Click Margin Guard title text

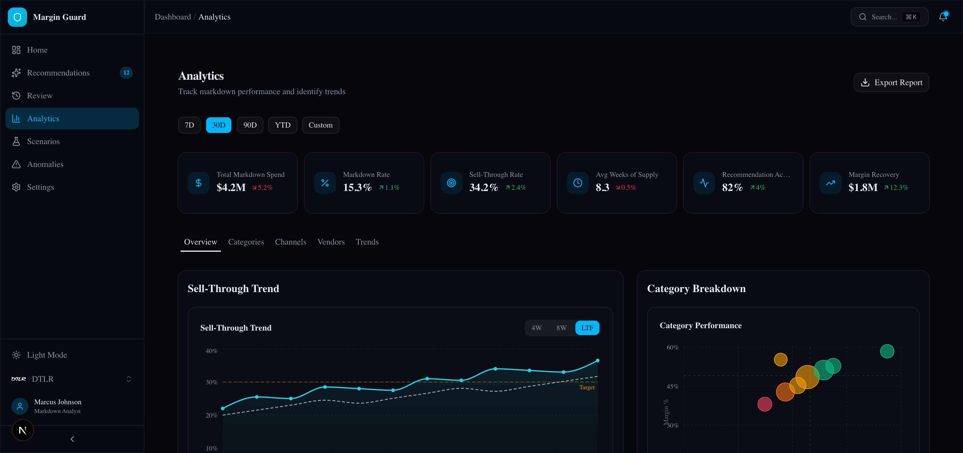(60, 17)
